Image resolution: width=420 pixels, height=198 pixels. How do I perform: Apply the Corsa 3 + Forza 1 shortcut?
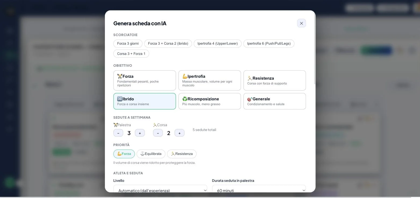pyautogui.click(x=131, y=54)
